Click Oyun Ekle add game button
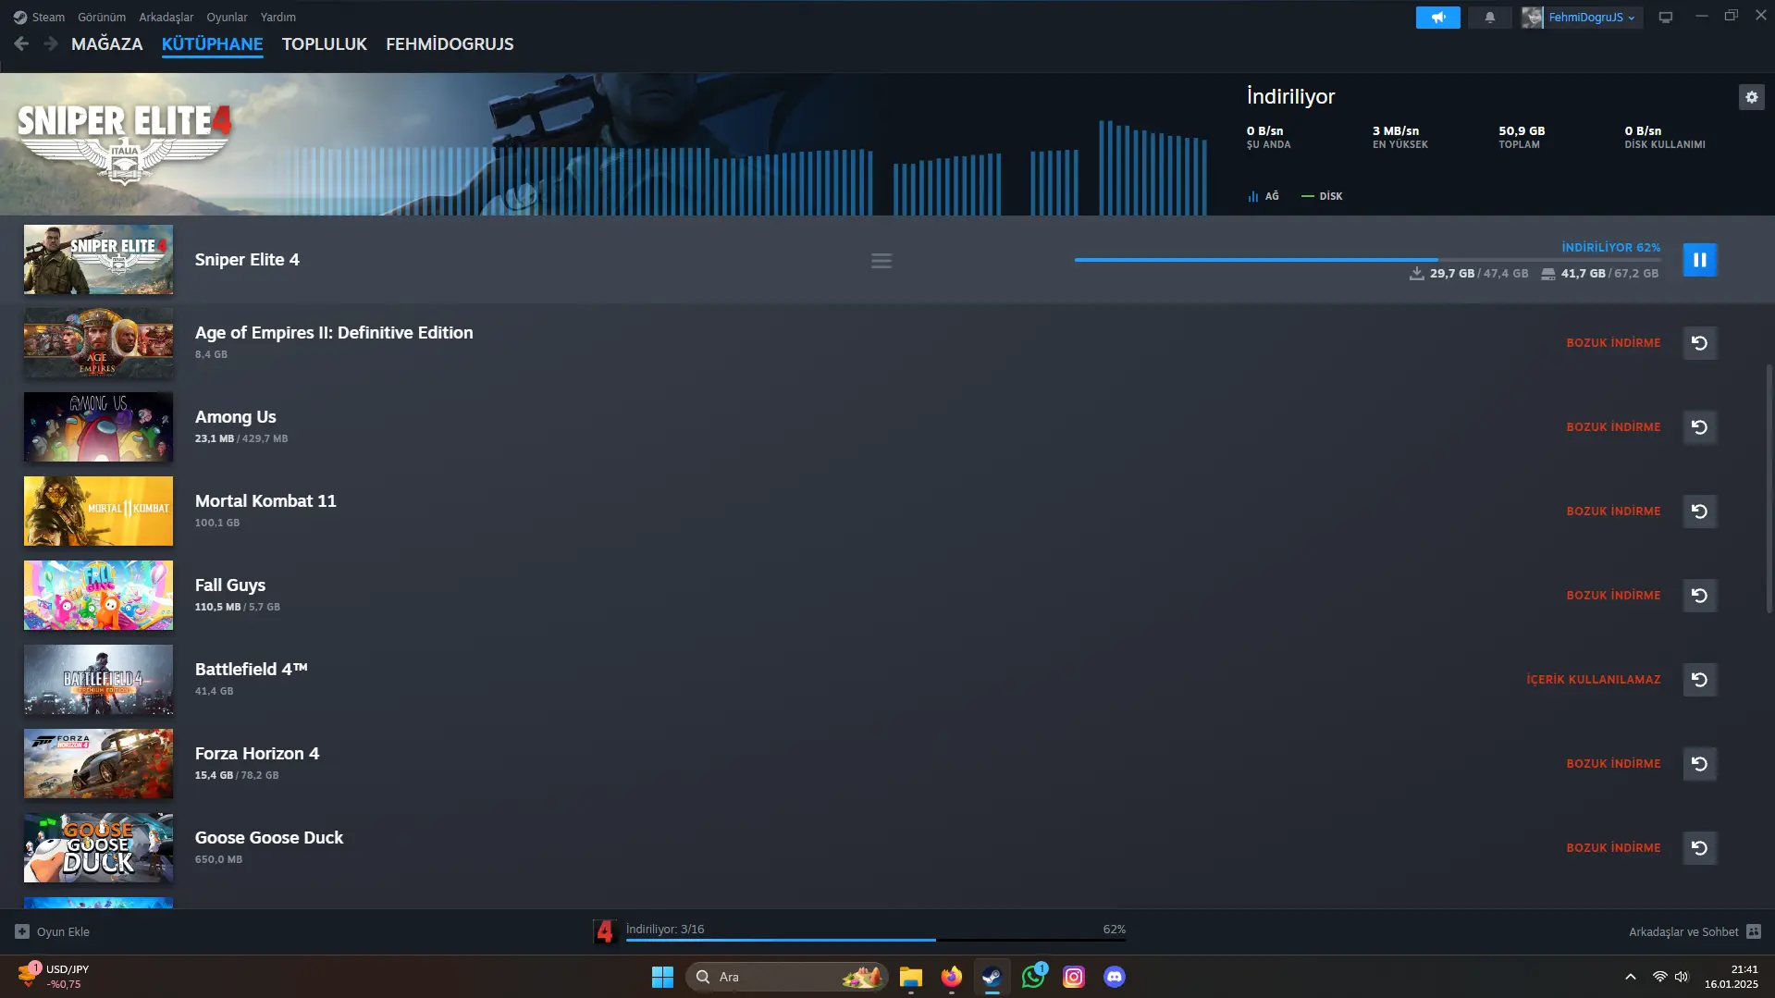 coord(53,931)
